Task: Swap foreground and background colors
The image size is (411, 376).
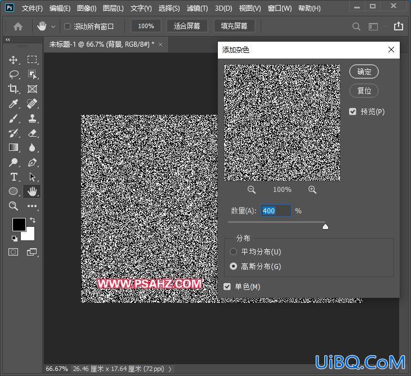Action: tap(33, 220)
